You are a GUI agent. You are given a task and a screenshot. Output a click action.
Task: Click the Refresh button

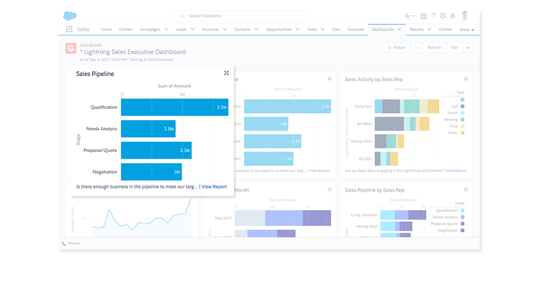point(434,48)
